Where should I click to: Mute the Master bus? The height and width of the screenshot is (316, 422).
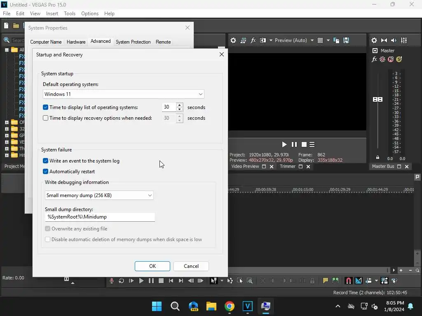click(391, 59)
